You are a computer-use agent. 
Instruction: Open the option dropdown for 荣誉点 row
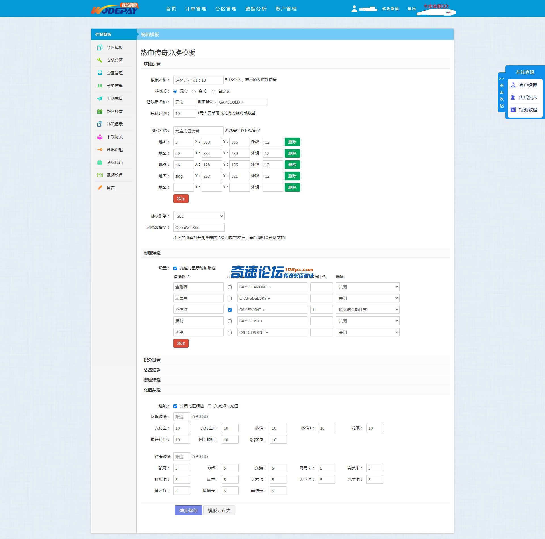(368, 298)
